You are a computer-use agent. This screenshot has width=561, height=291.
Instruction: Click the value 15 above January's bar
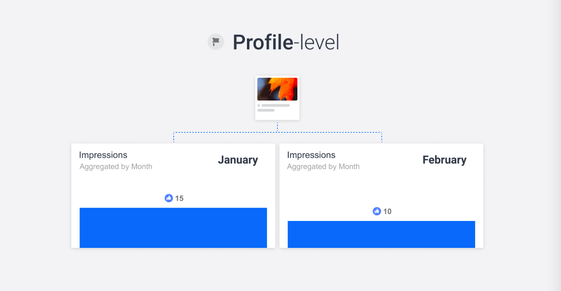point(179,199)
